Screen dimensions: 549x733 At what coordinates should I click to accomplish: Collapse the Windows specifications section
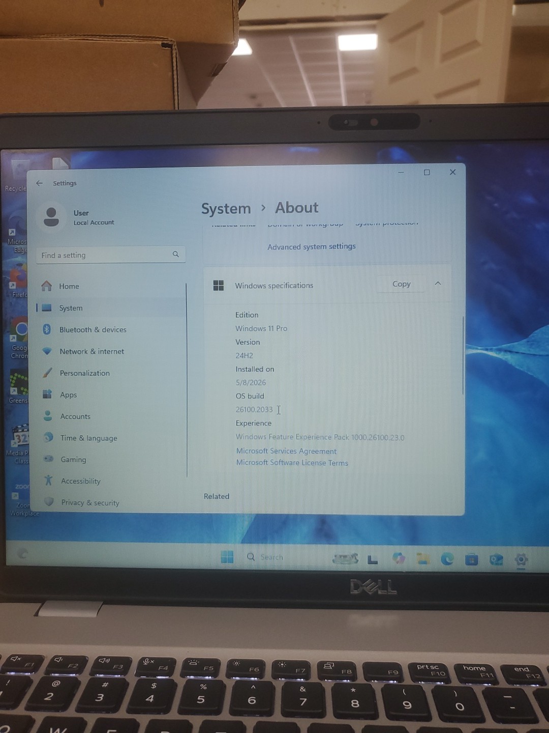tap(438, 284)
